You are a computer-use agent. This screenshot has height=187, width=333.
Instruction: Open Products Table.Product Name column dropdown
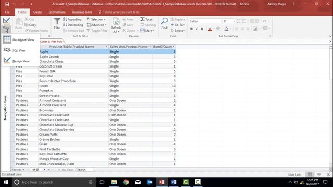point(106,47)
